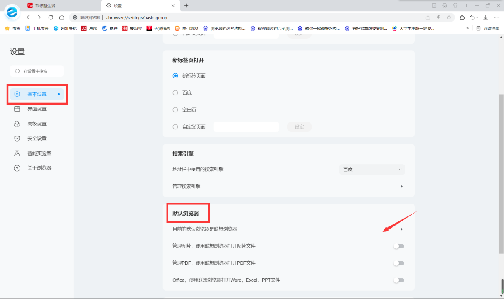Open the 携程 bookmark
The width and height of the screenshot is (504, 299).
[110, 29]
